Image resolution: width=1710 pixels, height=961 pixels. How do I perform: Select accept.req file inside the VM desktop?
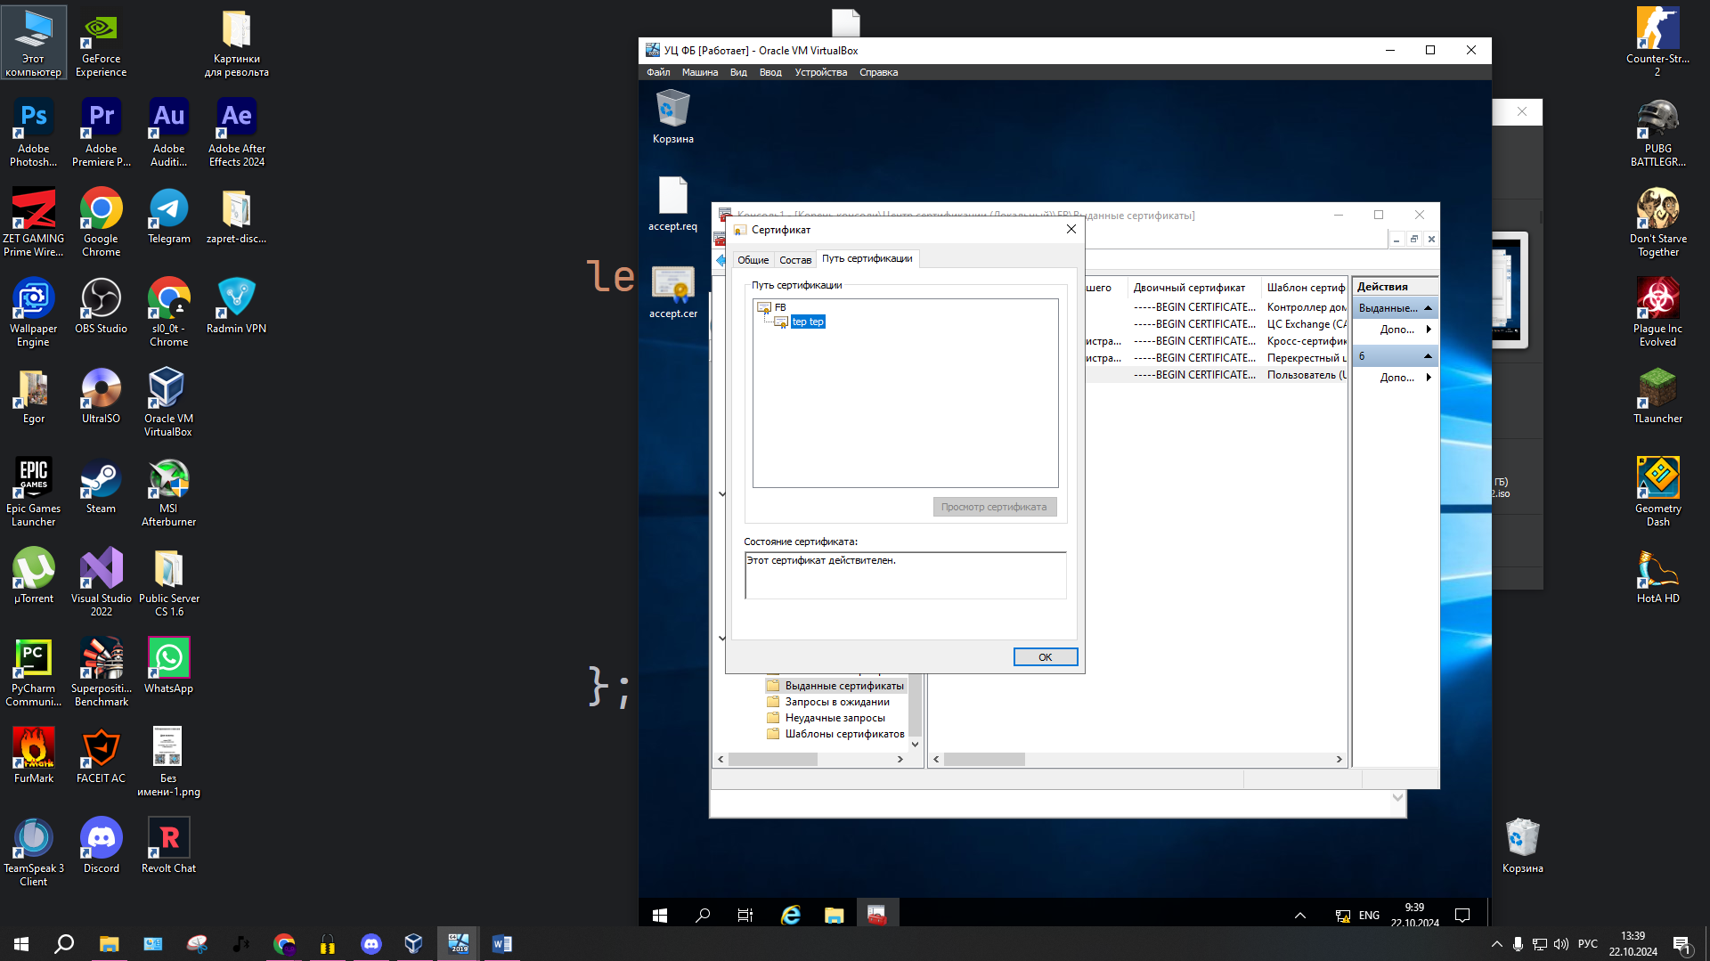coord(672,204)
